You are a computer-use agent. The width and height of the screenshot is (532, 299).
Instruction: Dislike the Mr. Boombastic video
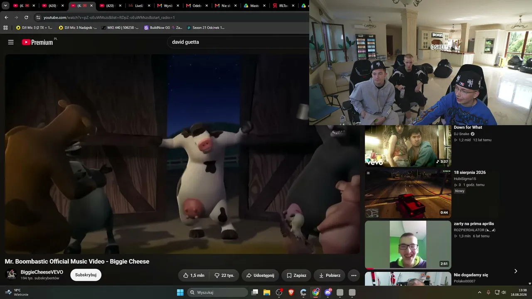pyautogui.click(x=224, y=275)
